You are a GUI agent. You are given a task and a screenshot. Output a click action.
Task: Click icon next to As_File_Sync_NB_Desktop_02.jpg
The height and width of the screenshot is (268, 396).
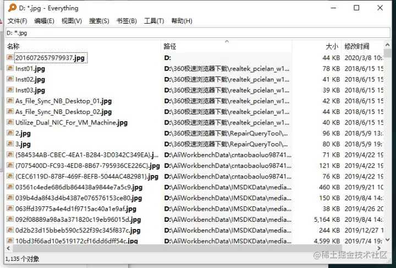[10, 111]
